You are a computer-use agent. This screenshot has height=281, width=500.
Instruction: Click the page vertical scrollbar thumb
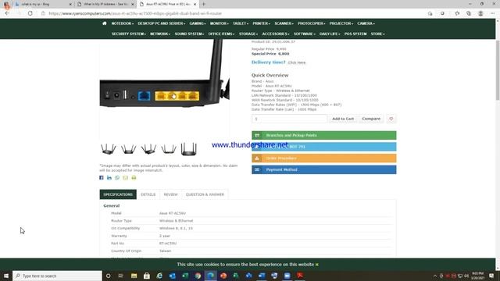(x=498, y=70)
